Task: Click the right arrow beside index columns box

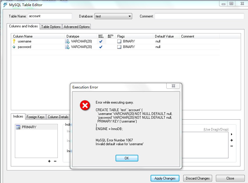Action: (232, 134)
